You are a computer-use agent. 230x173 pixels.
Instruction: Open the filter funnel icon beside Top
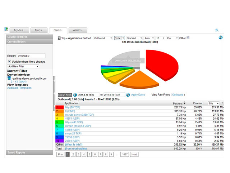(x=59, y=38)
